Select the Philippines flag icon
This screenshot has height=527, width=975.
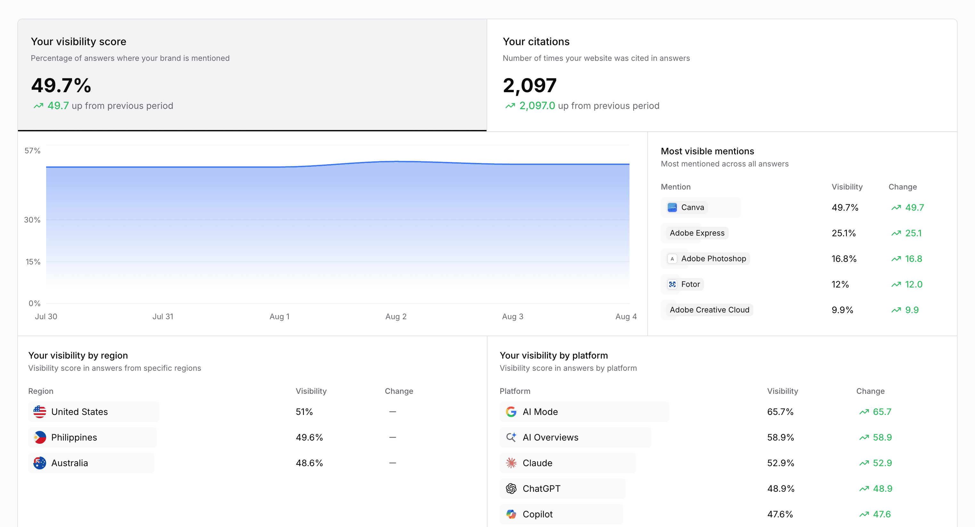click(x=39, y=437)
